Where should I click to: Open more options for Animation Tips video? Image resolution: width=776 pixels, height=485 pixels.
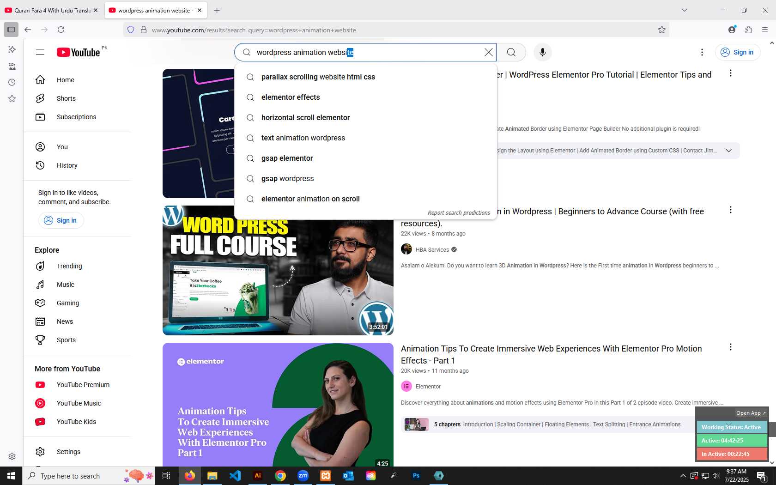(x=731, y=347)
